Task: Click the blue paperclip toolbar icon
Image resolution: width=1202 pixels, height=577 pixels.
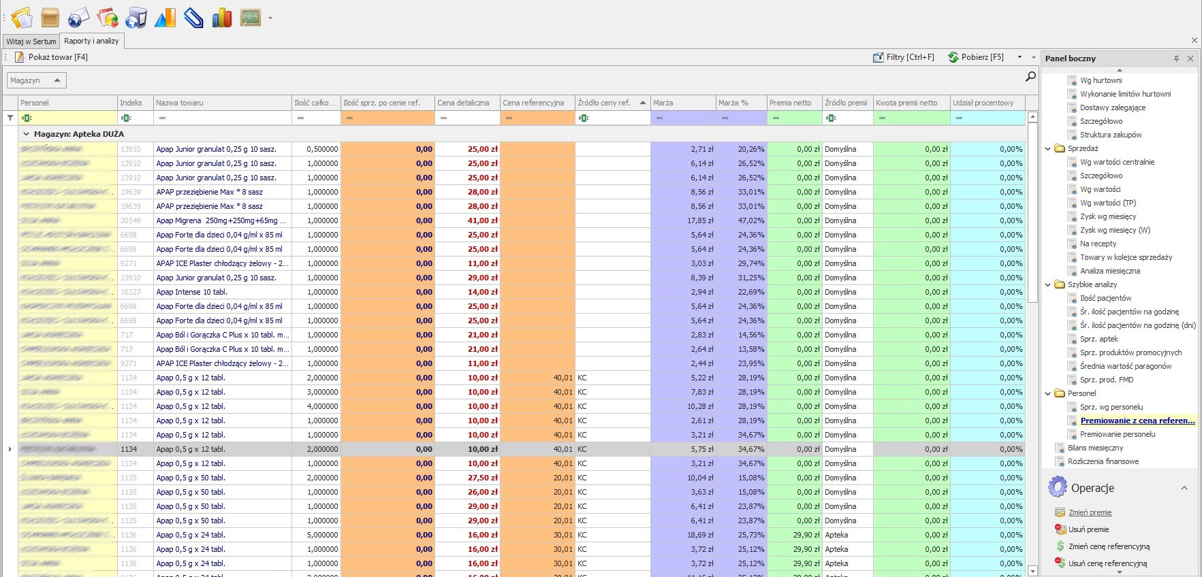Action: point(193,17)
